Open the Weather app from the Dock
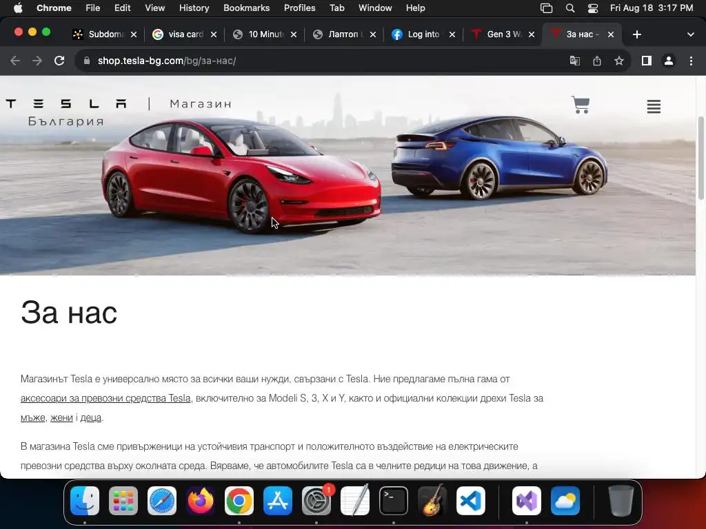 click(x=565, y=501)
